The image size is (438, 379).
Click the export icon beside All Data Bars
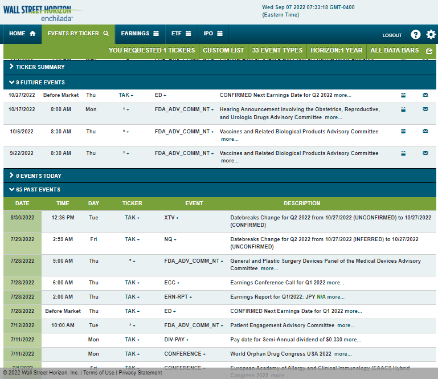[429, 51]
